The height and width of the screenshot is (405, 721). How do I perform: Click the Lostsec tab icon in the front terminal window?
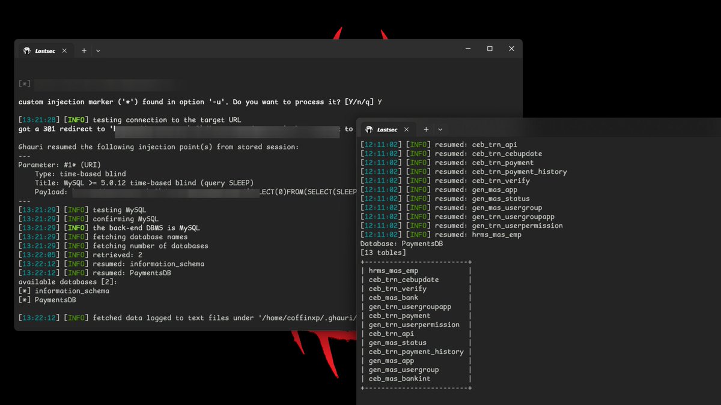click(368, 130)
